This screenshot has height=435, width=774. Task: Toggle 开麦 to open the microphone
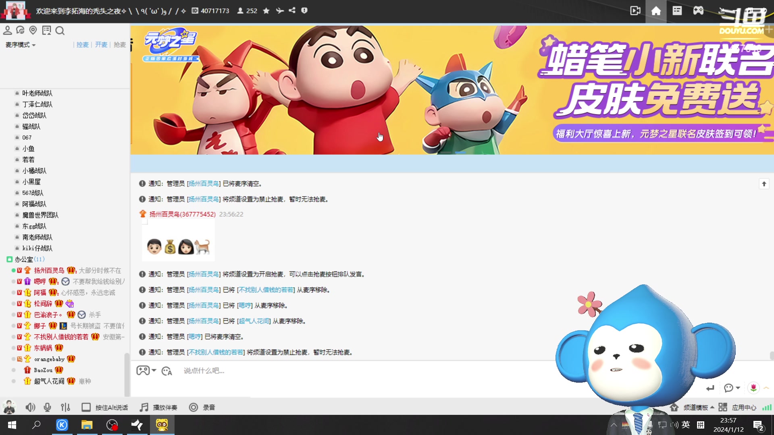pyautogui.click(x=101, y=45)
